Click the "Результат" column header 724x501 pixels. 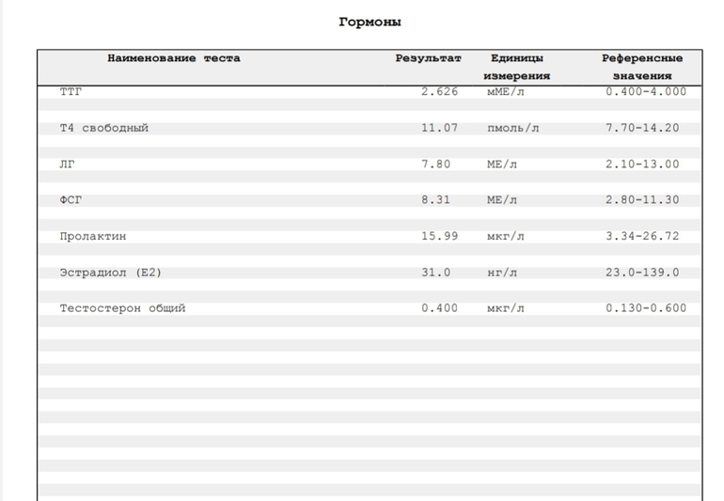(428, 58)
